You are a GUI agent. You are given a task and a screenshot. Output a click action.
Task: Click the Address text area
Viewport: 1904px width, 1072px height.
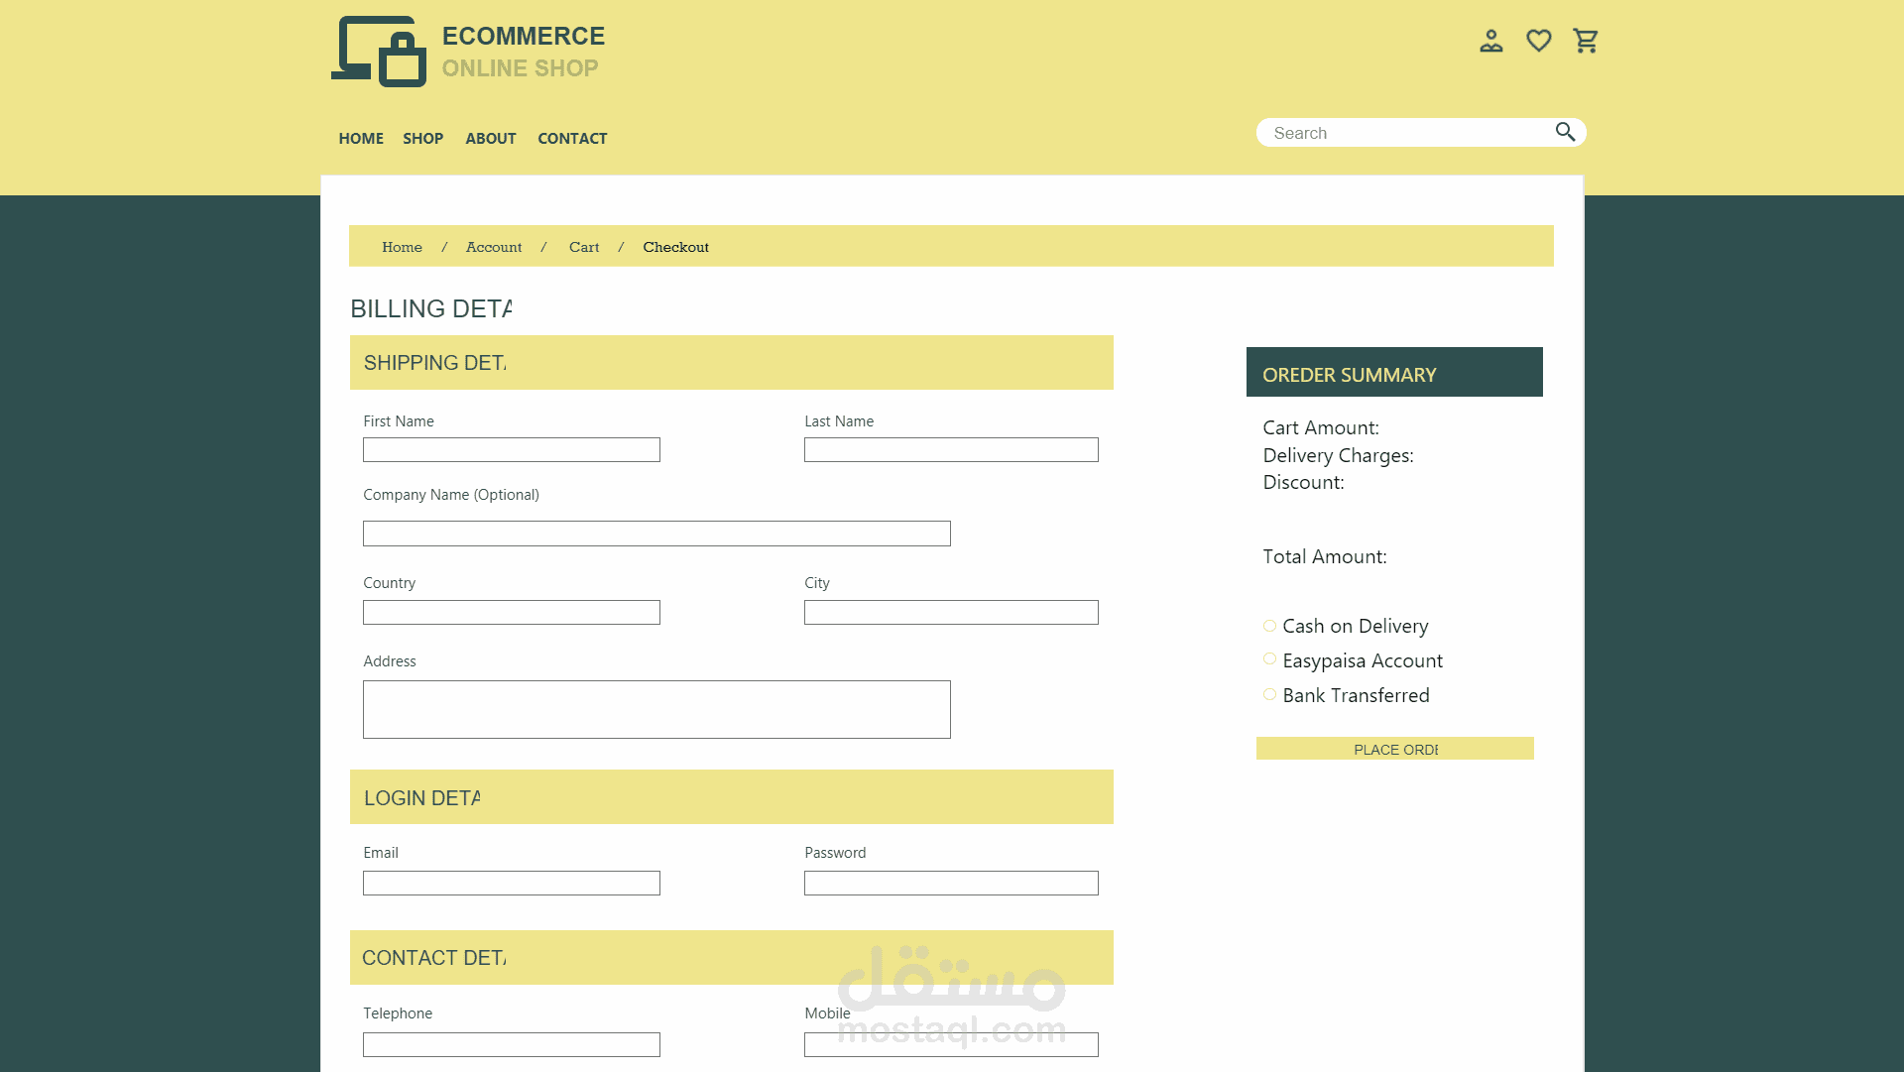[655, 708]
